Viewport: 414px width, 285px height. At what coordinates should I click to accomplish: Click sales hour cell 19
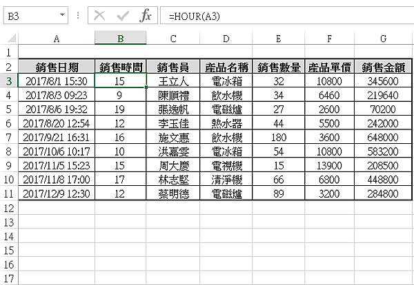point(120,109)
